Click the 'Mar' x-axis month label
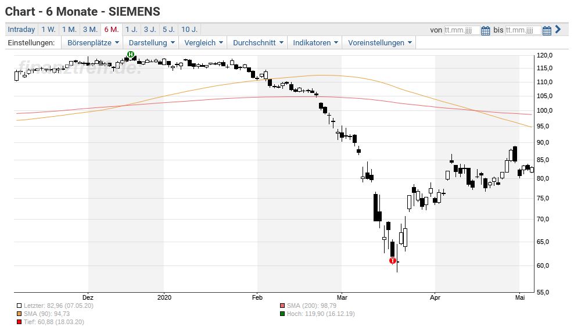The height and width of the screenshot is (334, 574). 342,297
